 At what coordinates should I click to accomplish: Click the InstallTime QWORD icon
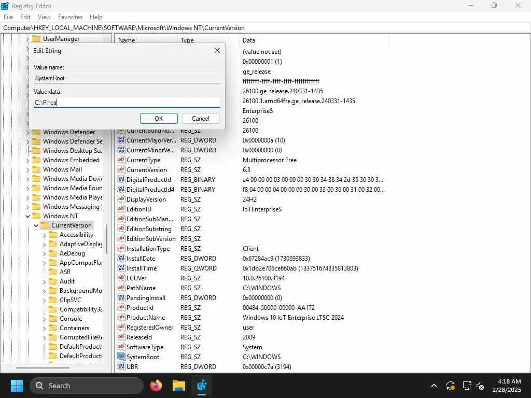point(121,268)
